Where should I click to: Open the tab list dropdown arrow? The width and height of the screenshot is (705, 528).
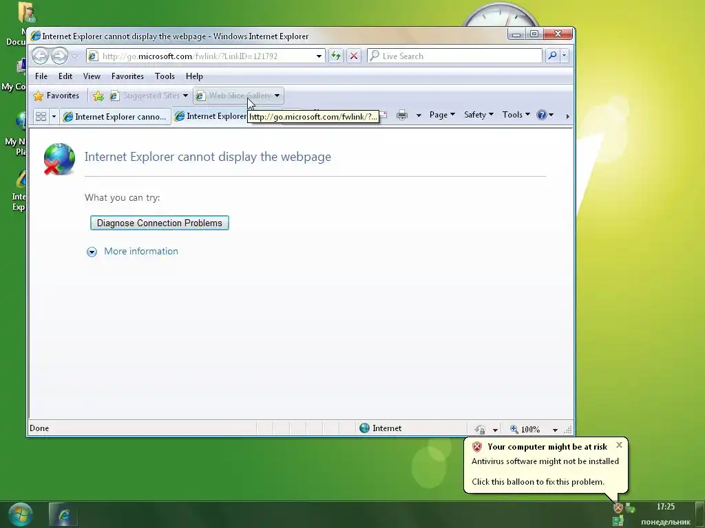(x=54, y=116)
